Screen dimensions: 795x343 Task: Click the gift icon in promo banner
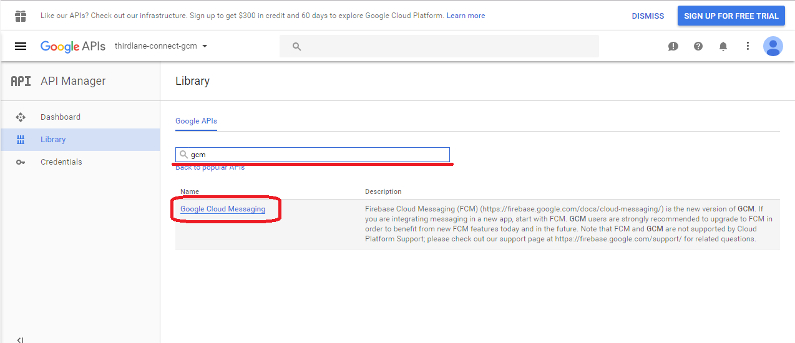coord(21,16)
